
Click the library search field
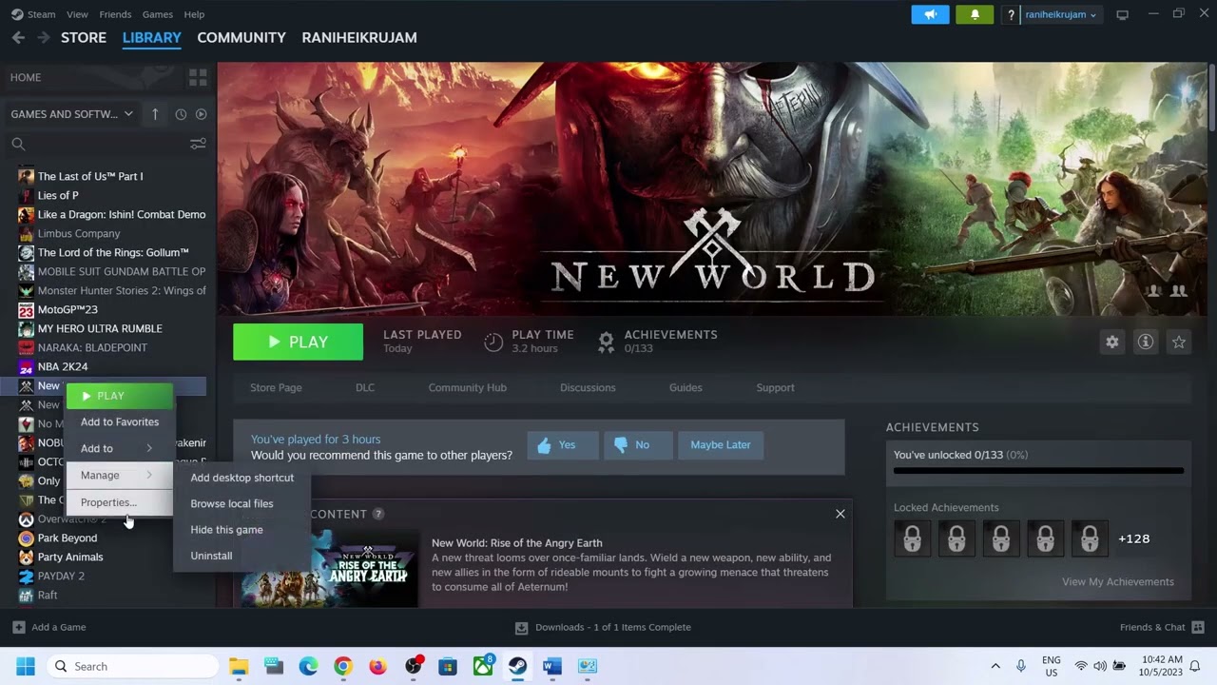coord(98,144)
